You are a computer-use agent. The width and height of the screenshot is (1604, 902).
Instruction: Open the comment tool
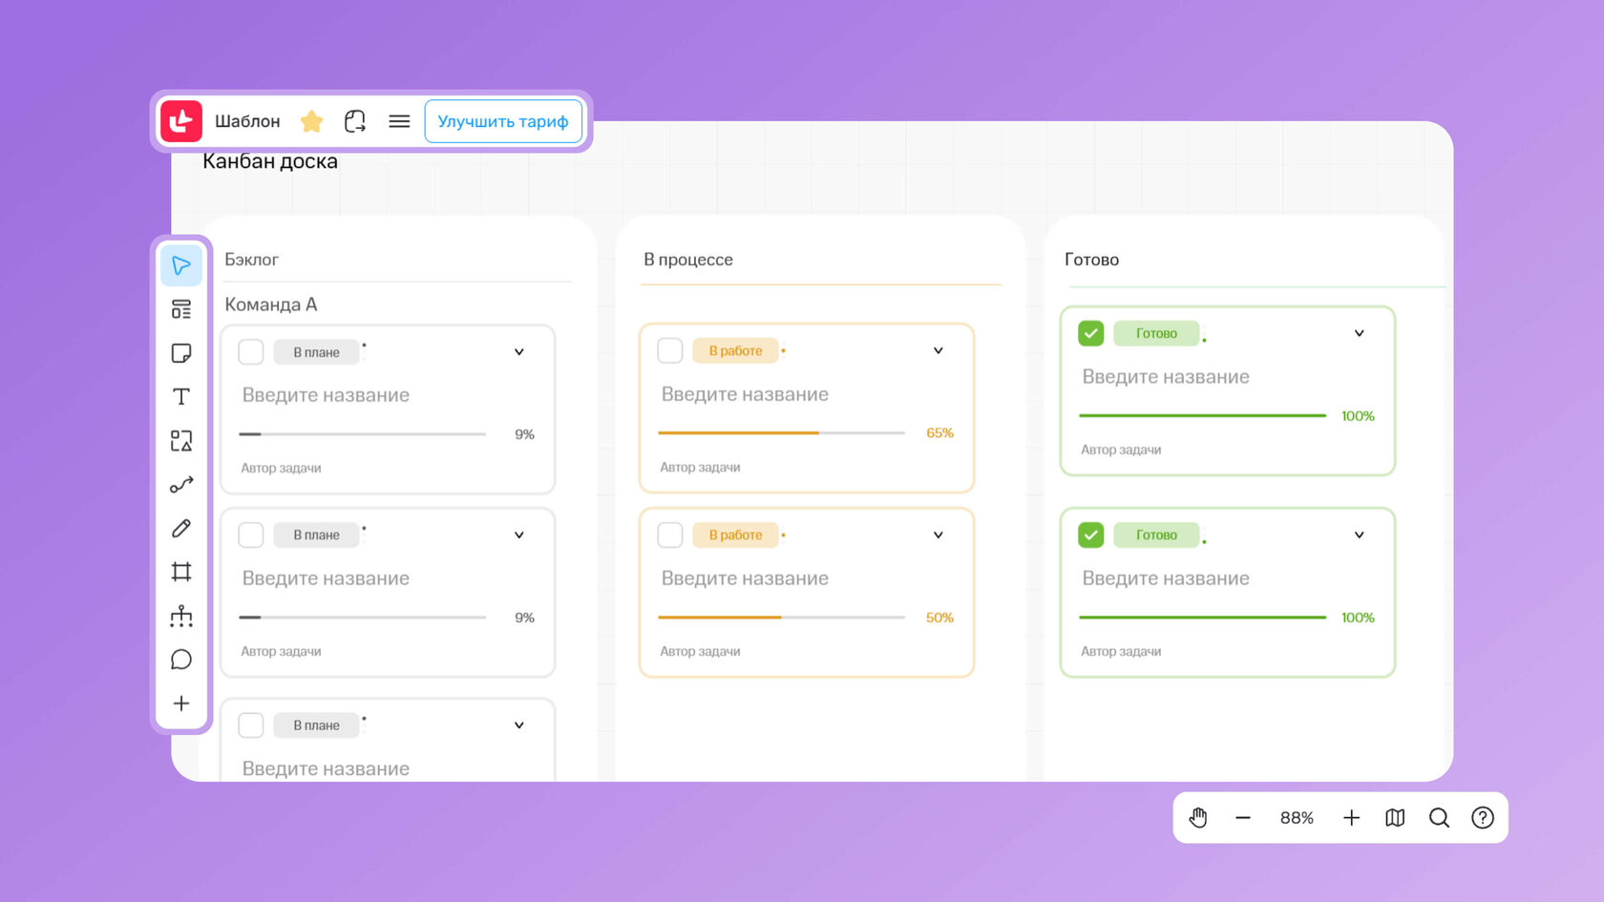181,660
